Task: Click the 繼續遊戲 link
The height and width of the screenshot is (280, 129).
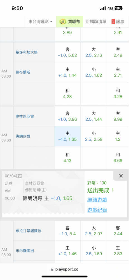Action: tap(97, 200)
